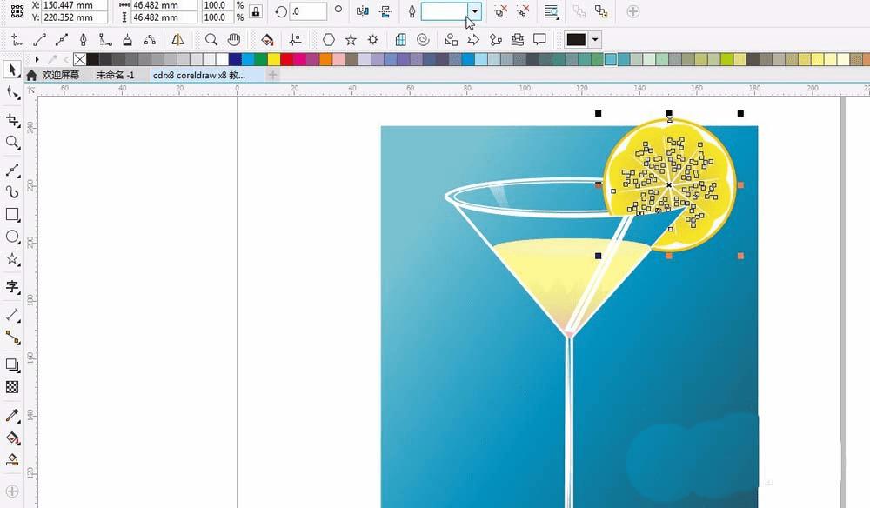
Task: Activate the Text tool
Action: 12,287
